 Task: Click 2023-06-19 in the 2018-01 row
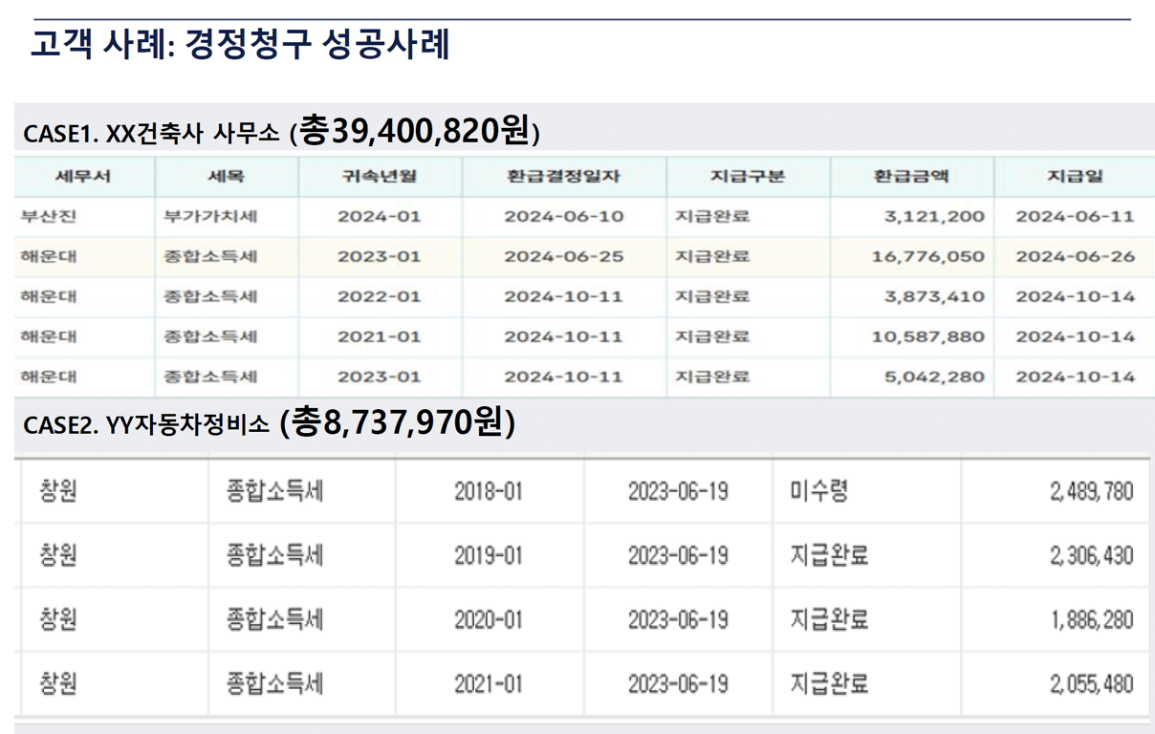(x=678, y=492)
